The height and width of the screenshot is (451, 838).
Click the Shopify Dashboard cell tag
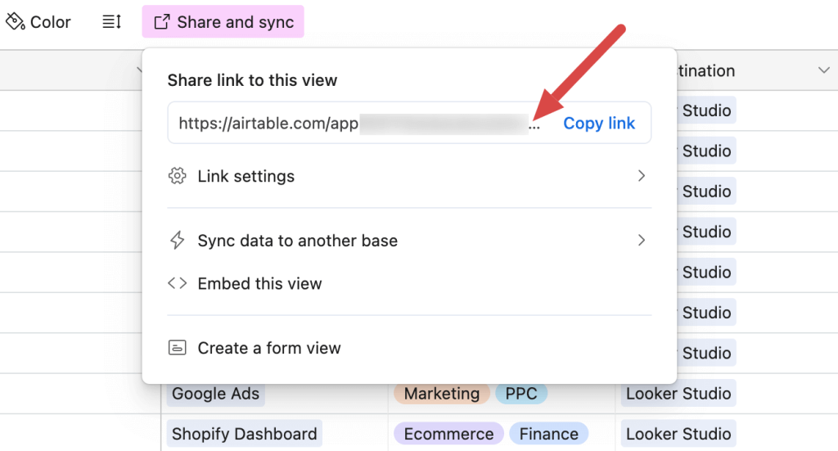coord(244,434)
